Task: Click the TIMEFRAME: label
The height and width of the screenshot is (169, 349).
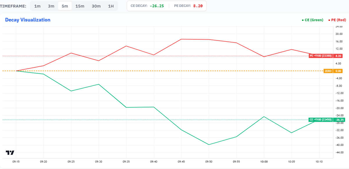Action: click(x=13, y=6)
